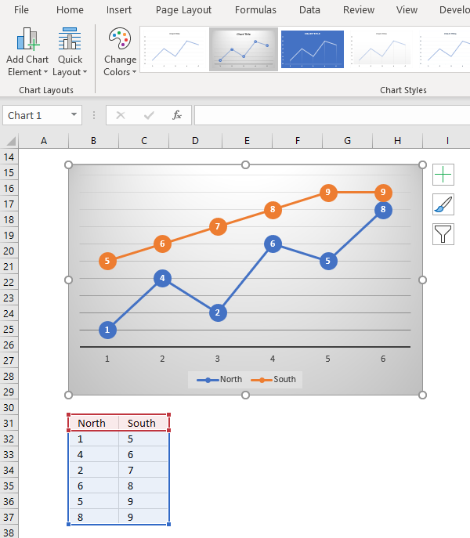Viewport: 470px width, 538px height.
Task: Open the View tab
Action: pos(407,10)
